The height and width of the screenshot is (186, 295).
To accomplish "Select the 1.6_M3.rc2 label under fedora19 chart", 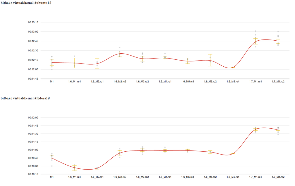I will [x=142, y=177].
